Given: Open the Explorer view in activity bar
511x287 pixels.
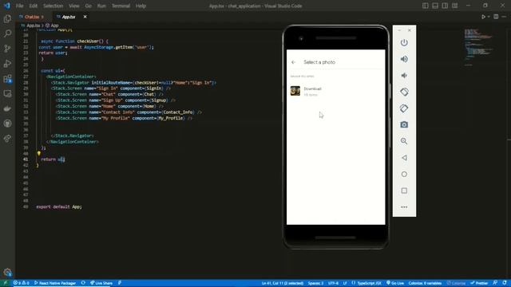Looking at the screenshot, I should [x=7, y=18].
